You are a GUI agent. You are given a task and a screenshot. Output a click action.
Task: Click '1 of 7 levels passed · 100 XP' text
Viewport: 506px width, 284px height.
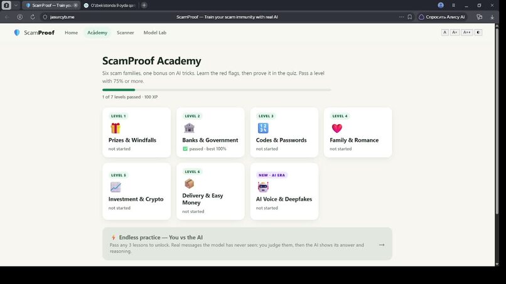(x=130, y=97)
